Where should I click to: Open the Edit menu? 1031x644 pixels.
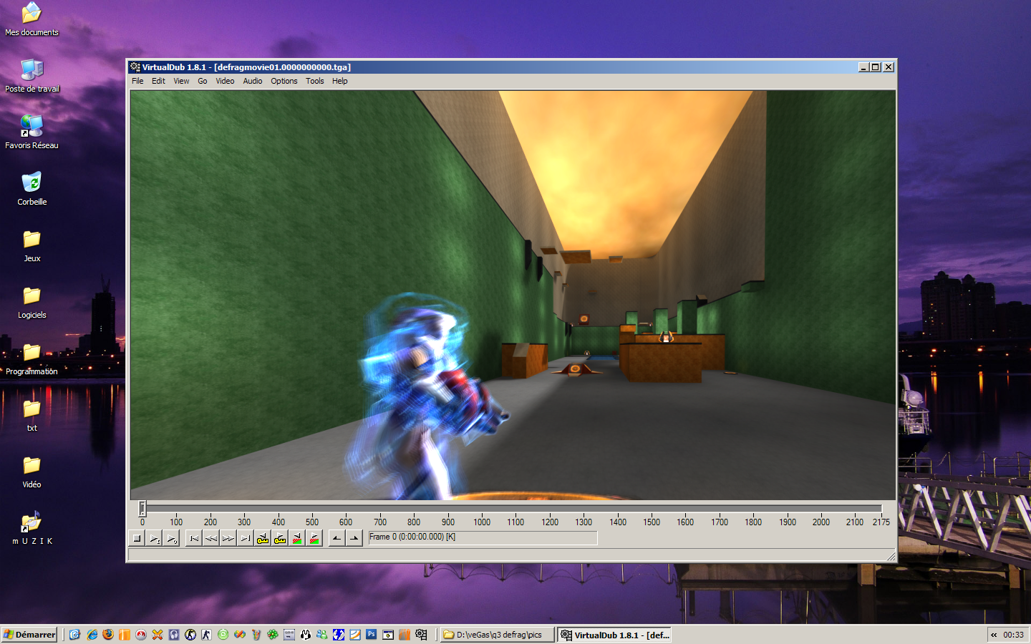[x=158, y=81]
